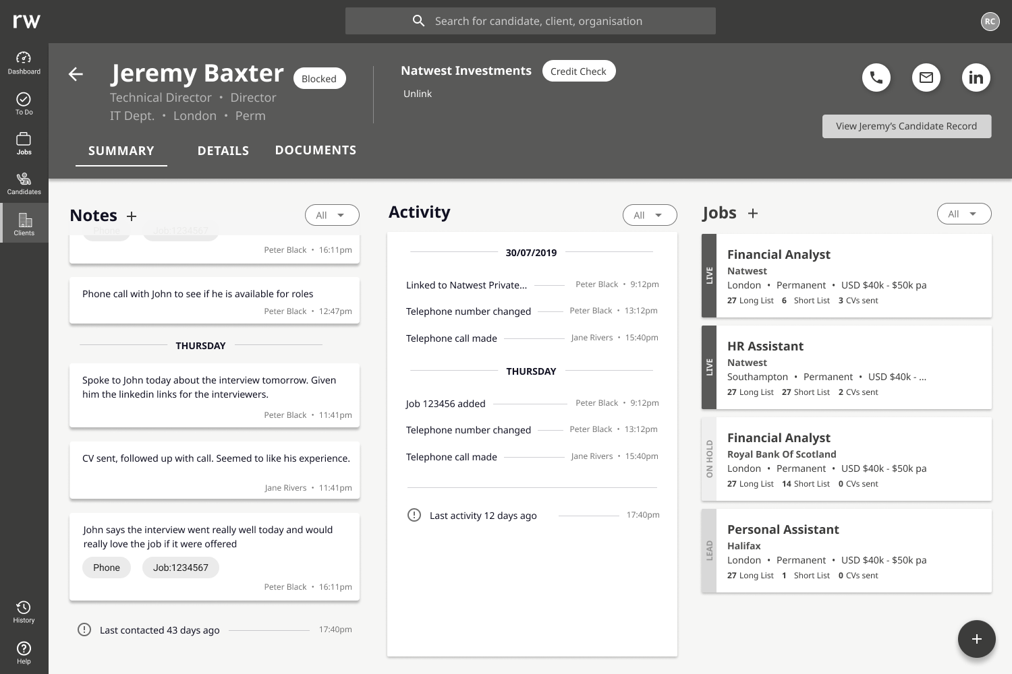Click the Job:1234567 tag
1012x674 pixels.
pyautogui.click(x=181, y=568)
